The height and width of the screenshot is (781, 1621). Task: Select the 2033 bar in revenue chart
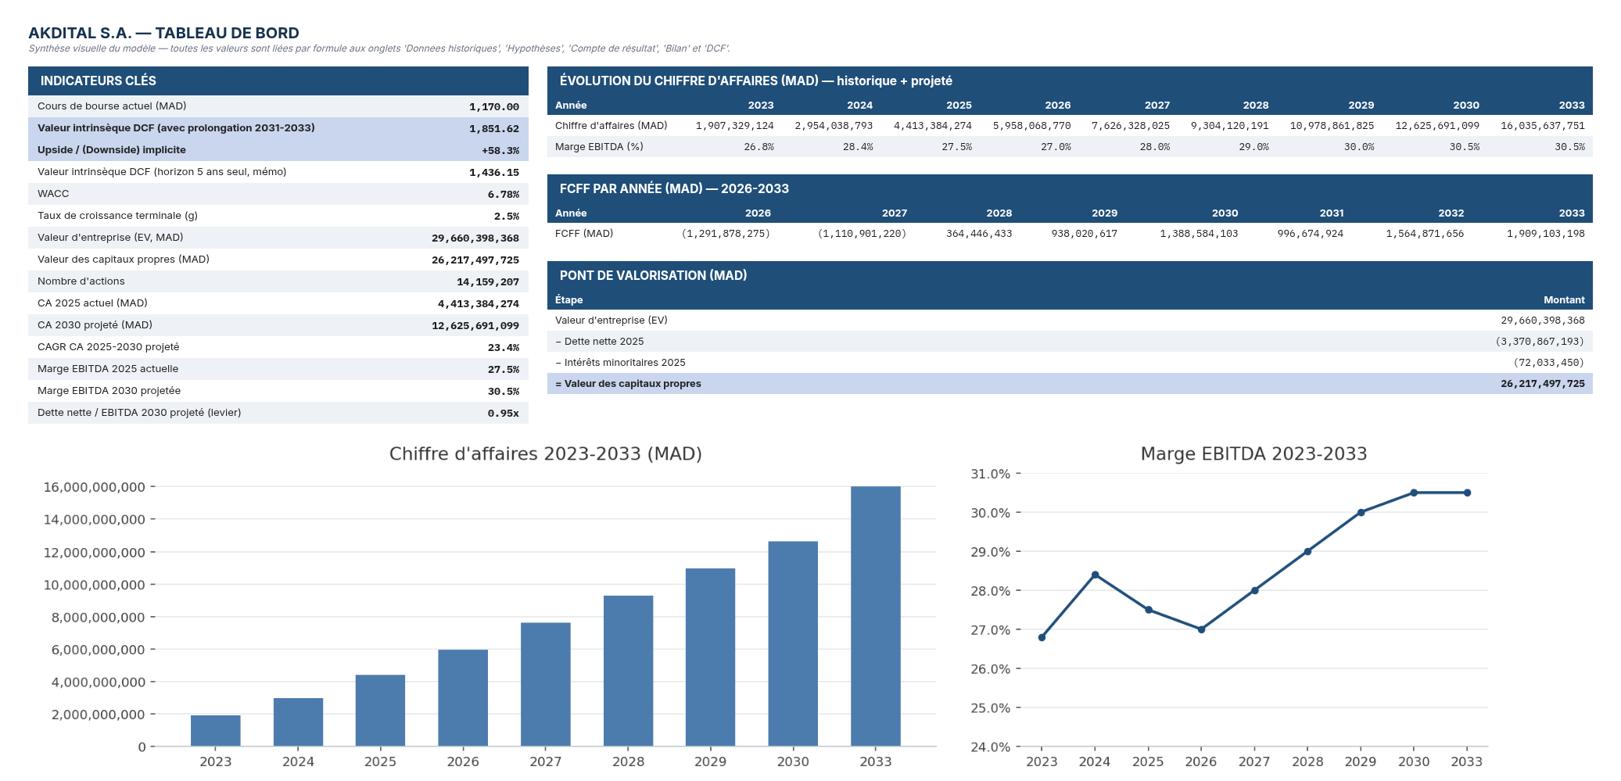click(x=876, y=616)
